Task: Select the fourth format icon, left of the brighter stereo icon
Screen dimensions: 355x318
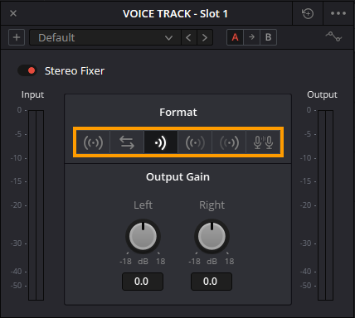Action: click(195, 142)
